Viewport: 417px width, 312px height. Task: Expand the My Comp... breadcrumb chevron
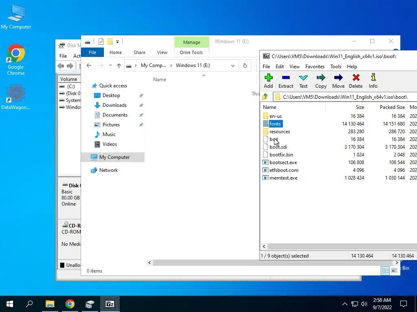(171, 65)
